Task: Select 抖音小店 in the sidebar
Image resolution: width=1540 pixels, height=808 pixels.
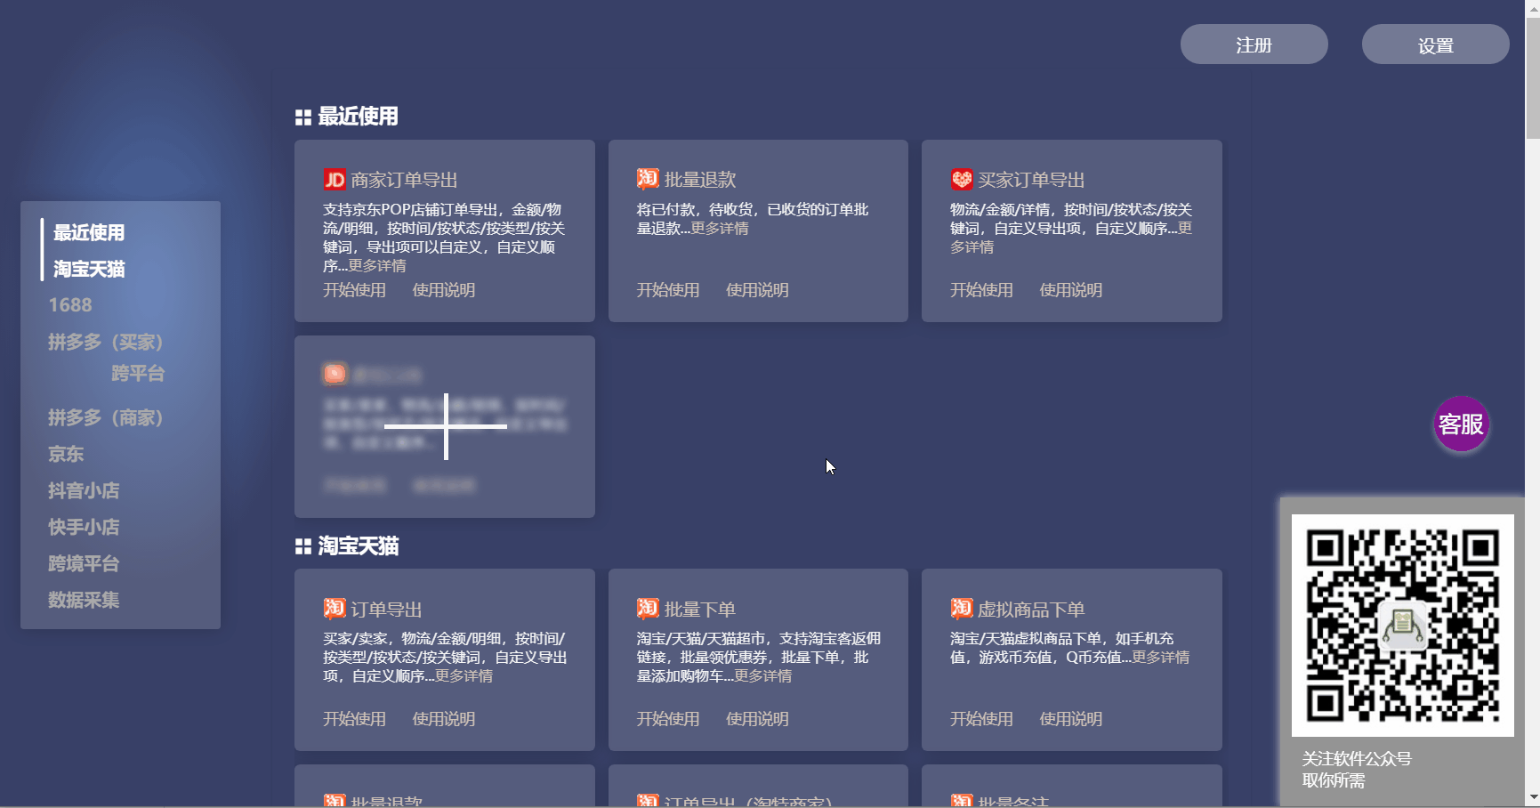Action: tap(84, 490)
